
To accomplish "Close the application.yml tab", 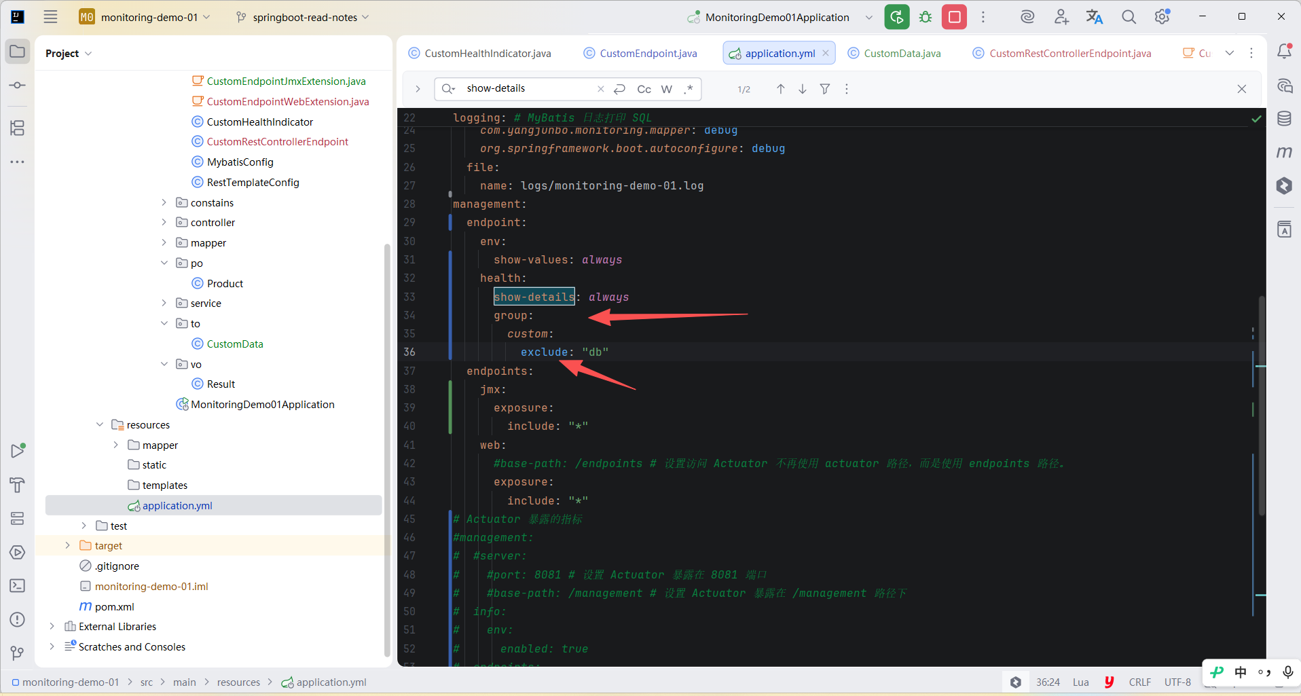I will pos(826,53).
